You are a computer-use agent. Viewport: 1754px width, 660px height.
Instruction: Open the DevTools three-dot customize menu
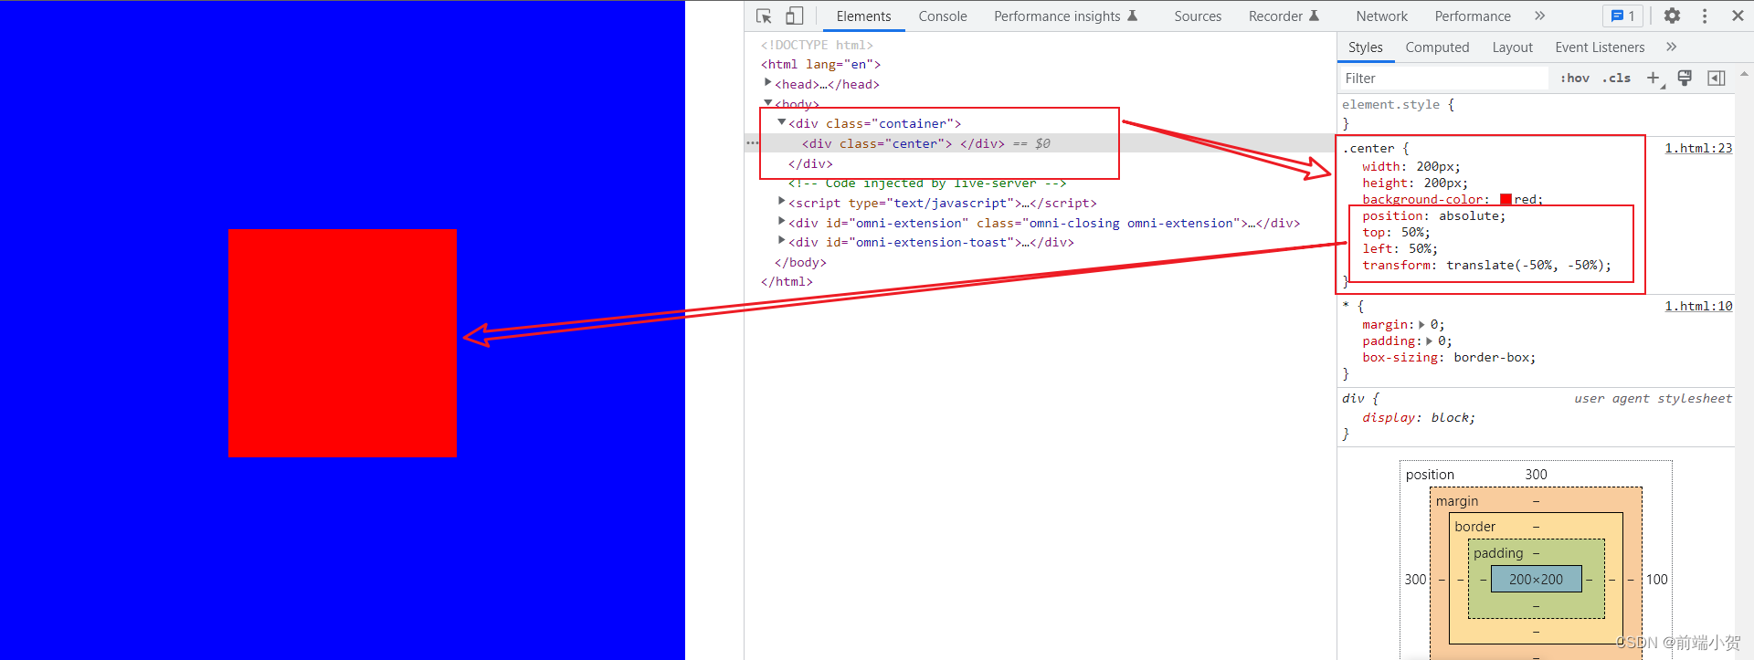tap(1705, 16)
